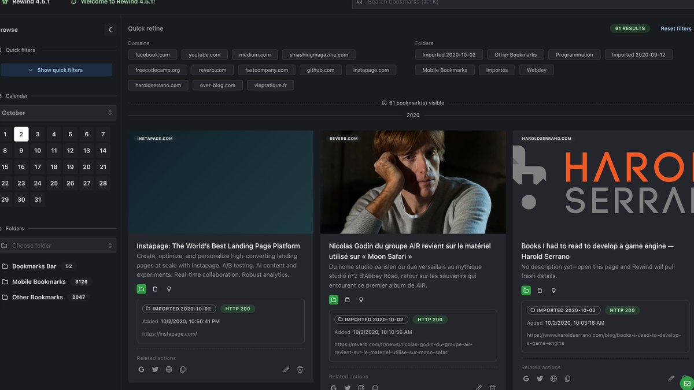Toggle the fastcompany.com domain filter
Screen dimensions: 694x390
(x=267, y=70)
